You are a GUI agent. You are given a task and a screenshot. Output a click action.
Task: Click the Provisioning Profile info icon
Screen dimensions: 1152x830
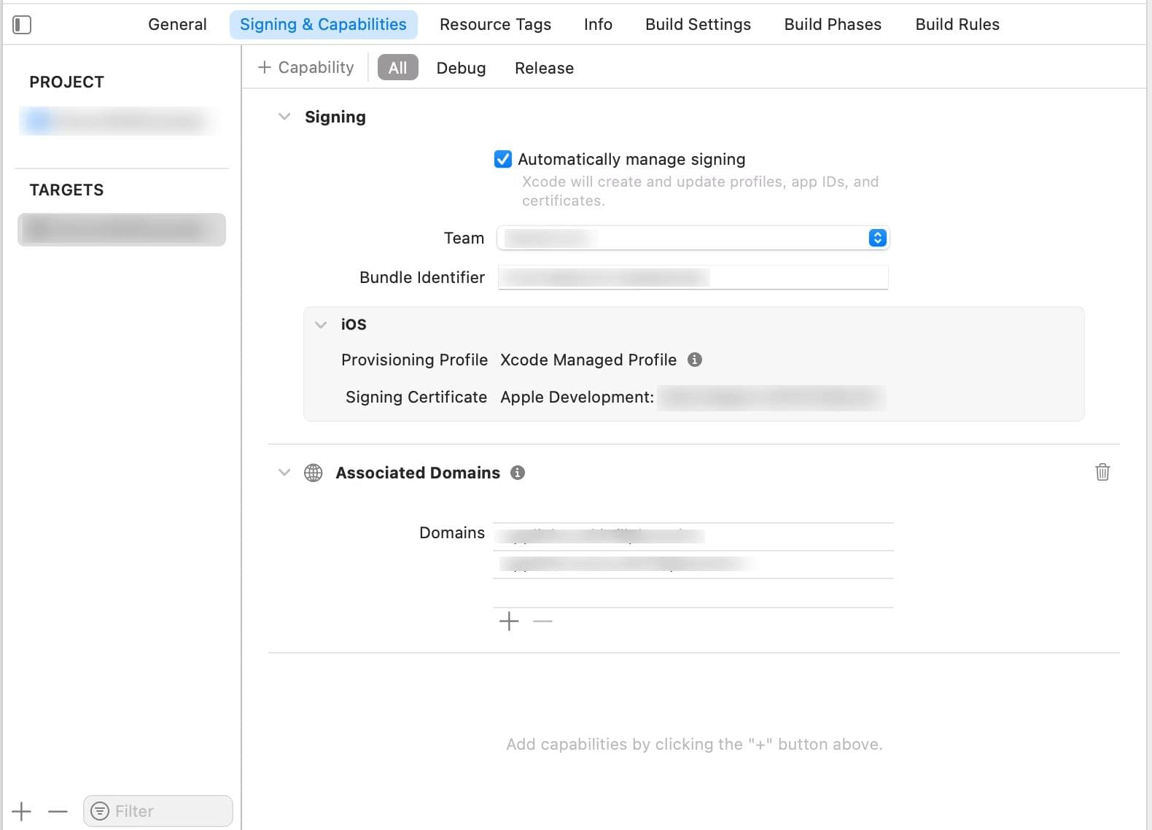pos(695,360)
